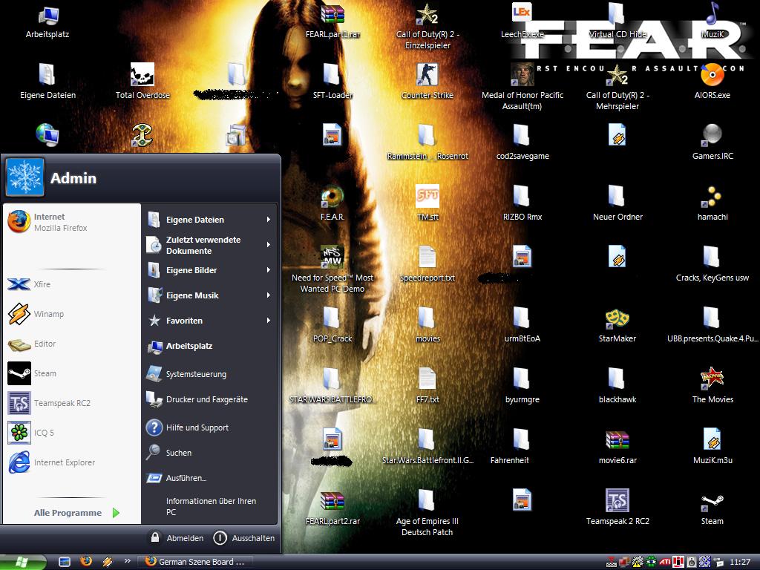This screenshot has width=760, height=570.
Task: Select FEARL.part1.rar archive on desktop
Action: coord(332,23)
